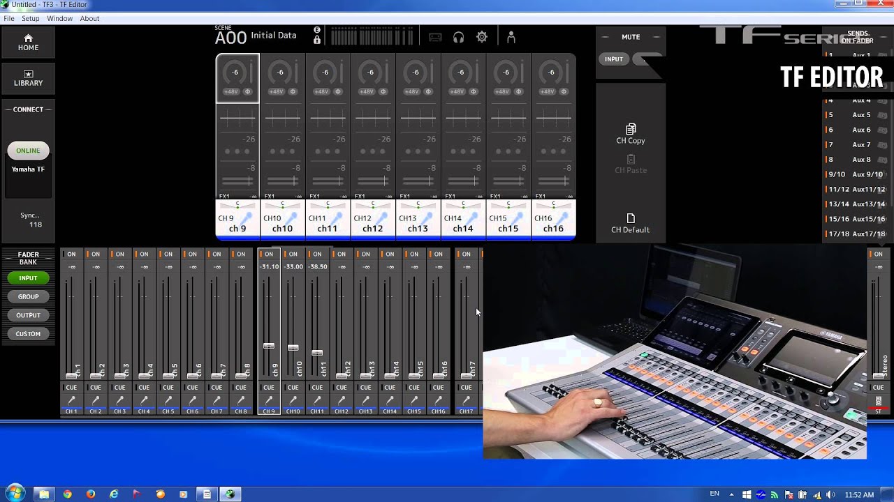Open the ch13 gain knob

point(416,72)
